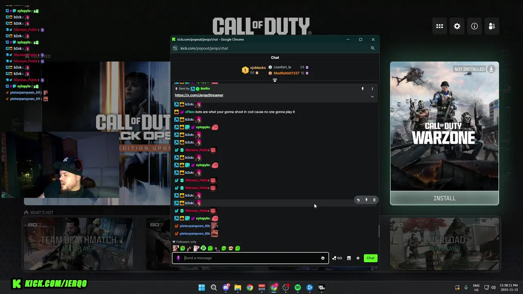The width and height of the screenshot is (523, 294).
Task: Open the Warzone cover art thumbnail
Action: [x=445, y=127]
